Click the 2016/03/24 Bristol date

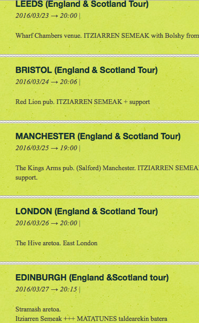pos(32,82)
